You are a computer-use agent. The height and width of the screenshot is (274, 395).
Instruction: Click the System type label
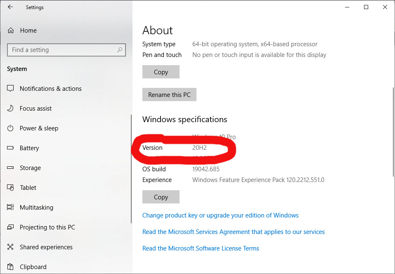[159, 44]
